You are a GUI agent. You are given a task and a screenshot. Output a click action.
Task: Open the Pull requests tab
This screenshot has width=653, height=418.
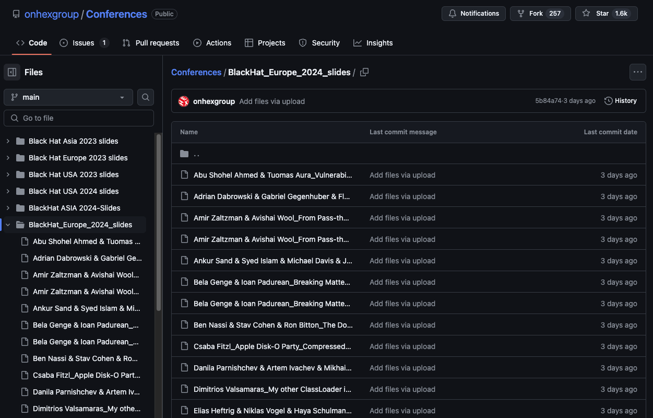point(151,43)
